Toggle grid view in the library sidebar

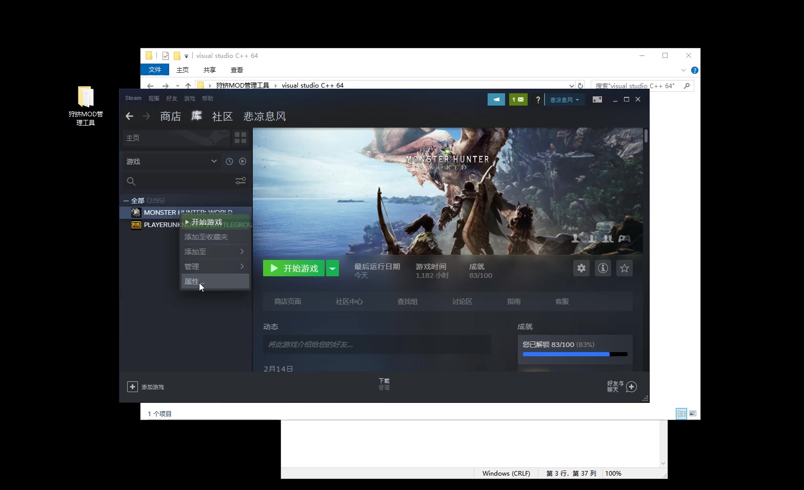click(240, 137)
